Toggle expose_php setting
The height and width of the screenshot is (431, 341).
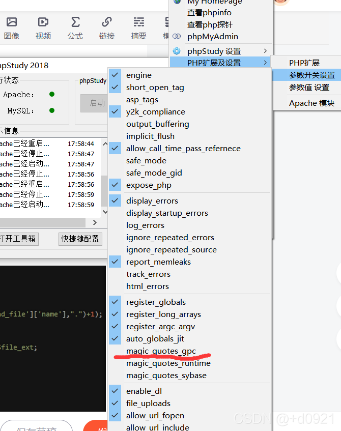click(x=190, y=185)
